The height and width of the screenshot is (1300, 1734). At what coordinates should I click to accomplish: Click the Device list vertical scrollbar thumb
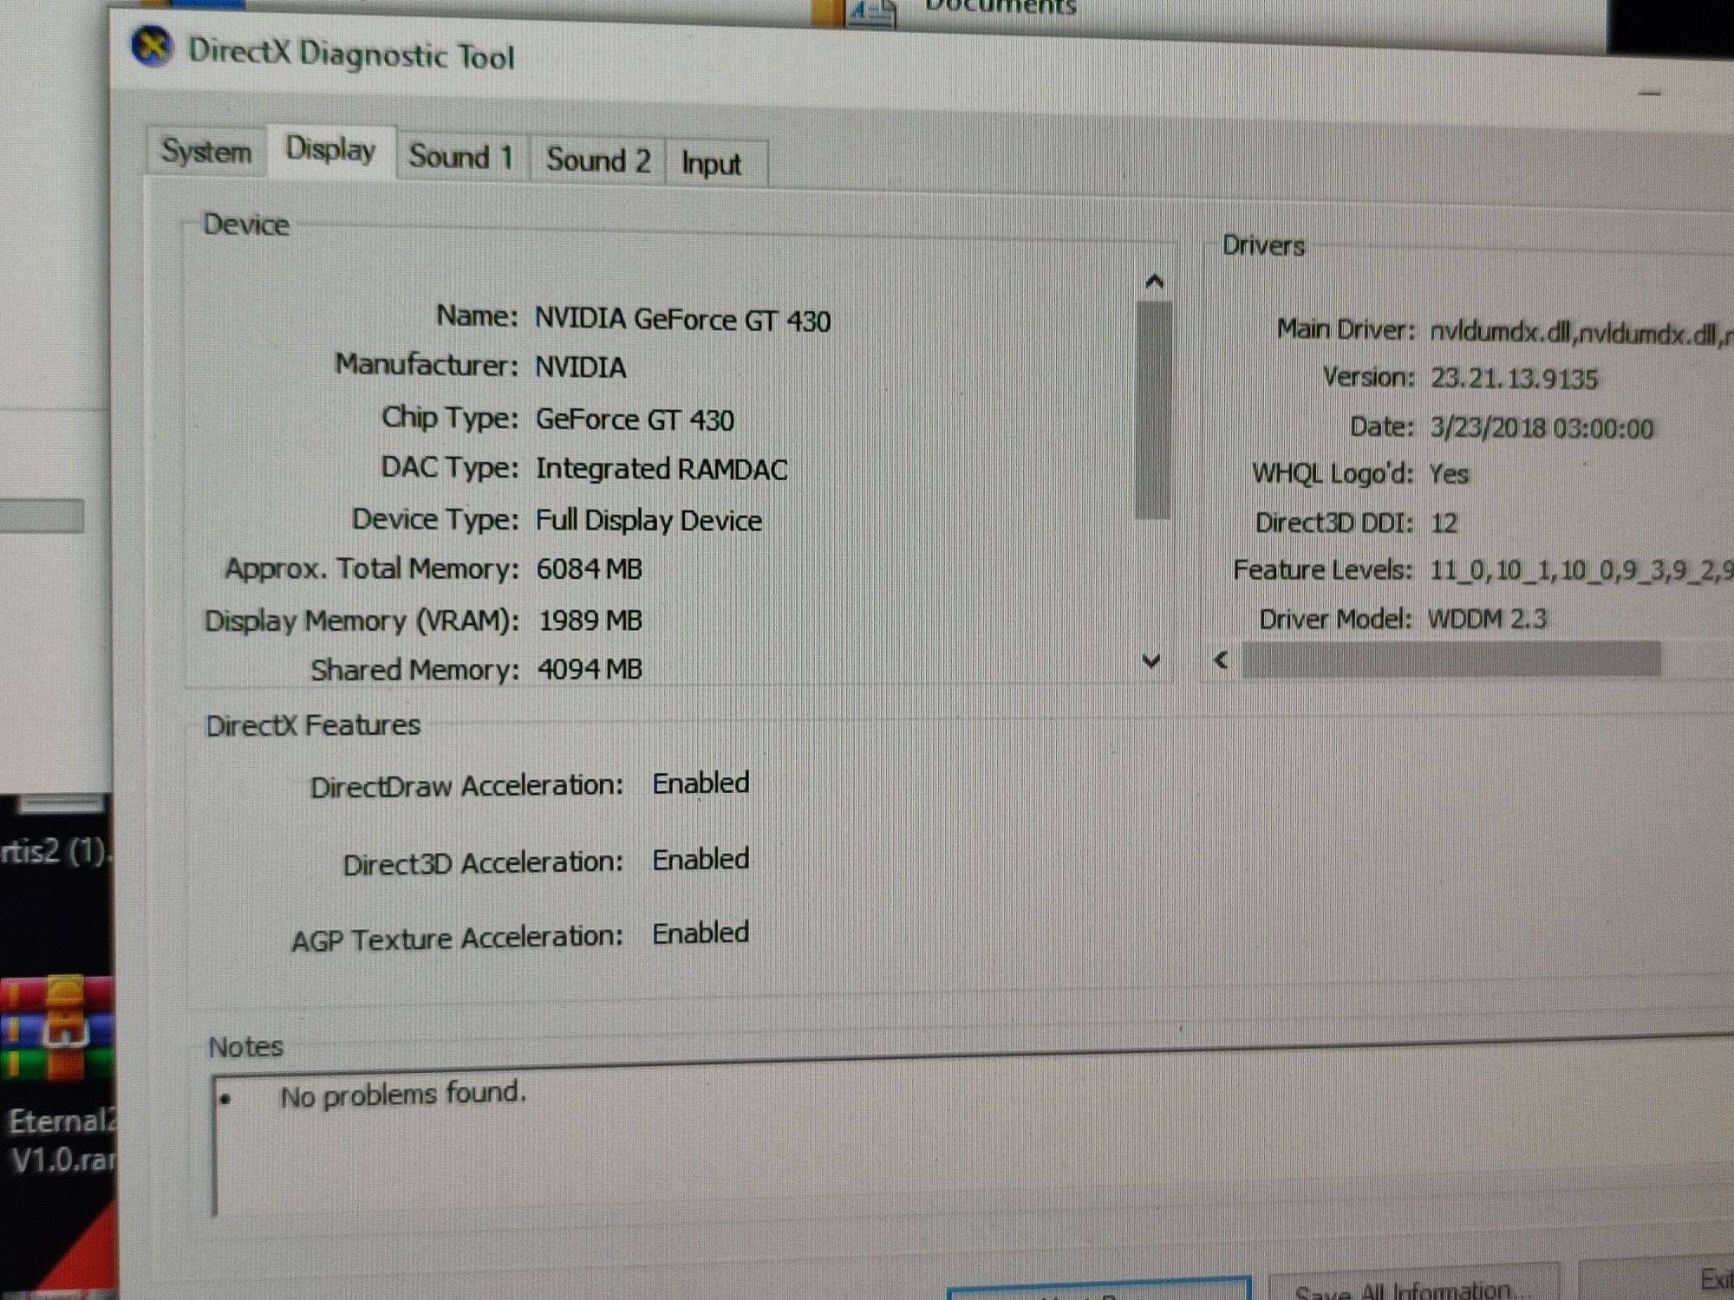[1153, 410]
